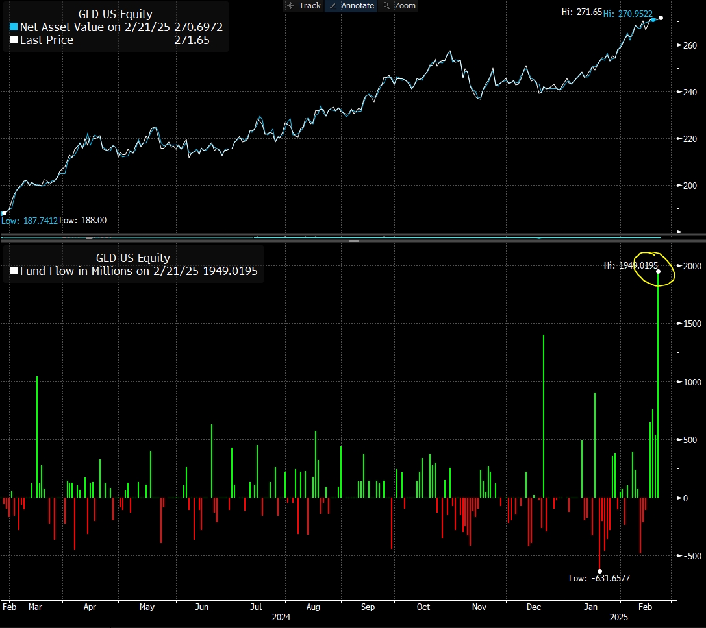Click the May month axis label
The height and width of the screenshot is (628, 706).
(147, 607)
